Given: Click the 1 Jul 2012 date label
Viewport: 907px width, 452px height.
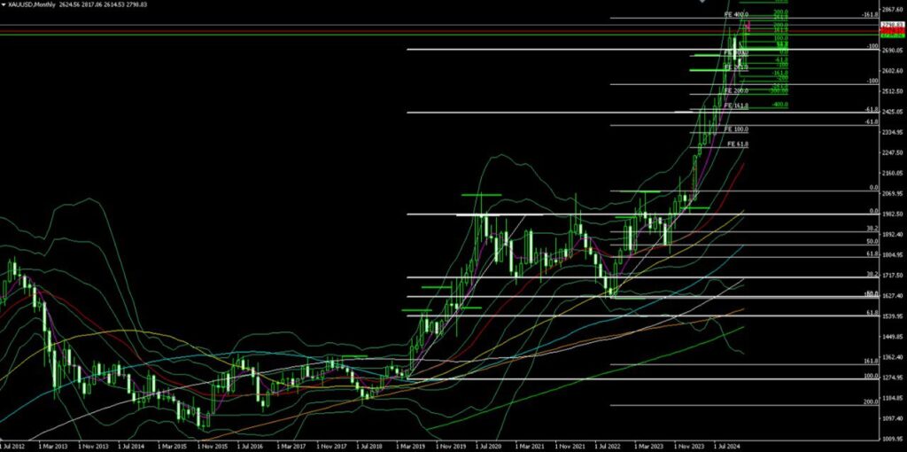Looking at the screenshot, I should [12, 447].
